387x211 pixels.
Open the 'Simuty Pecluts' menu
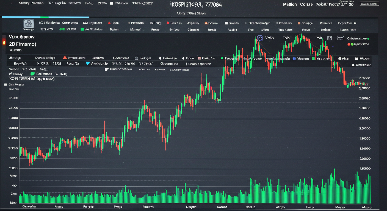(x=31, y=3)
